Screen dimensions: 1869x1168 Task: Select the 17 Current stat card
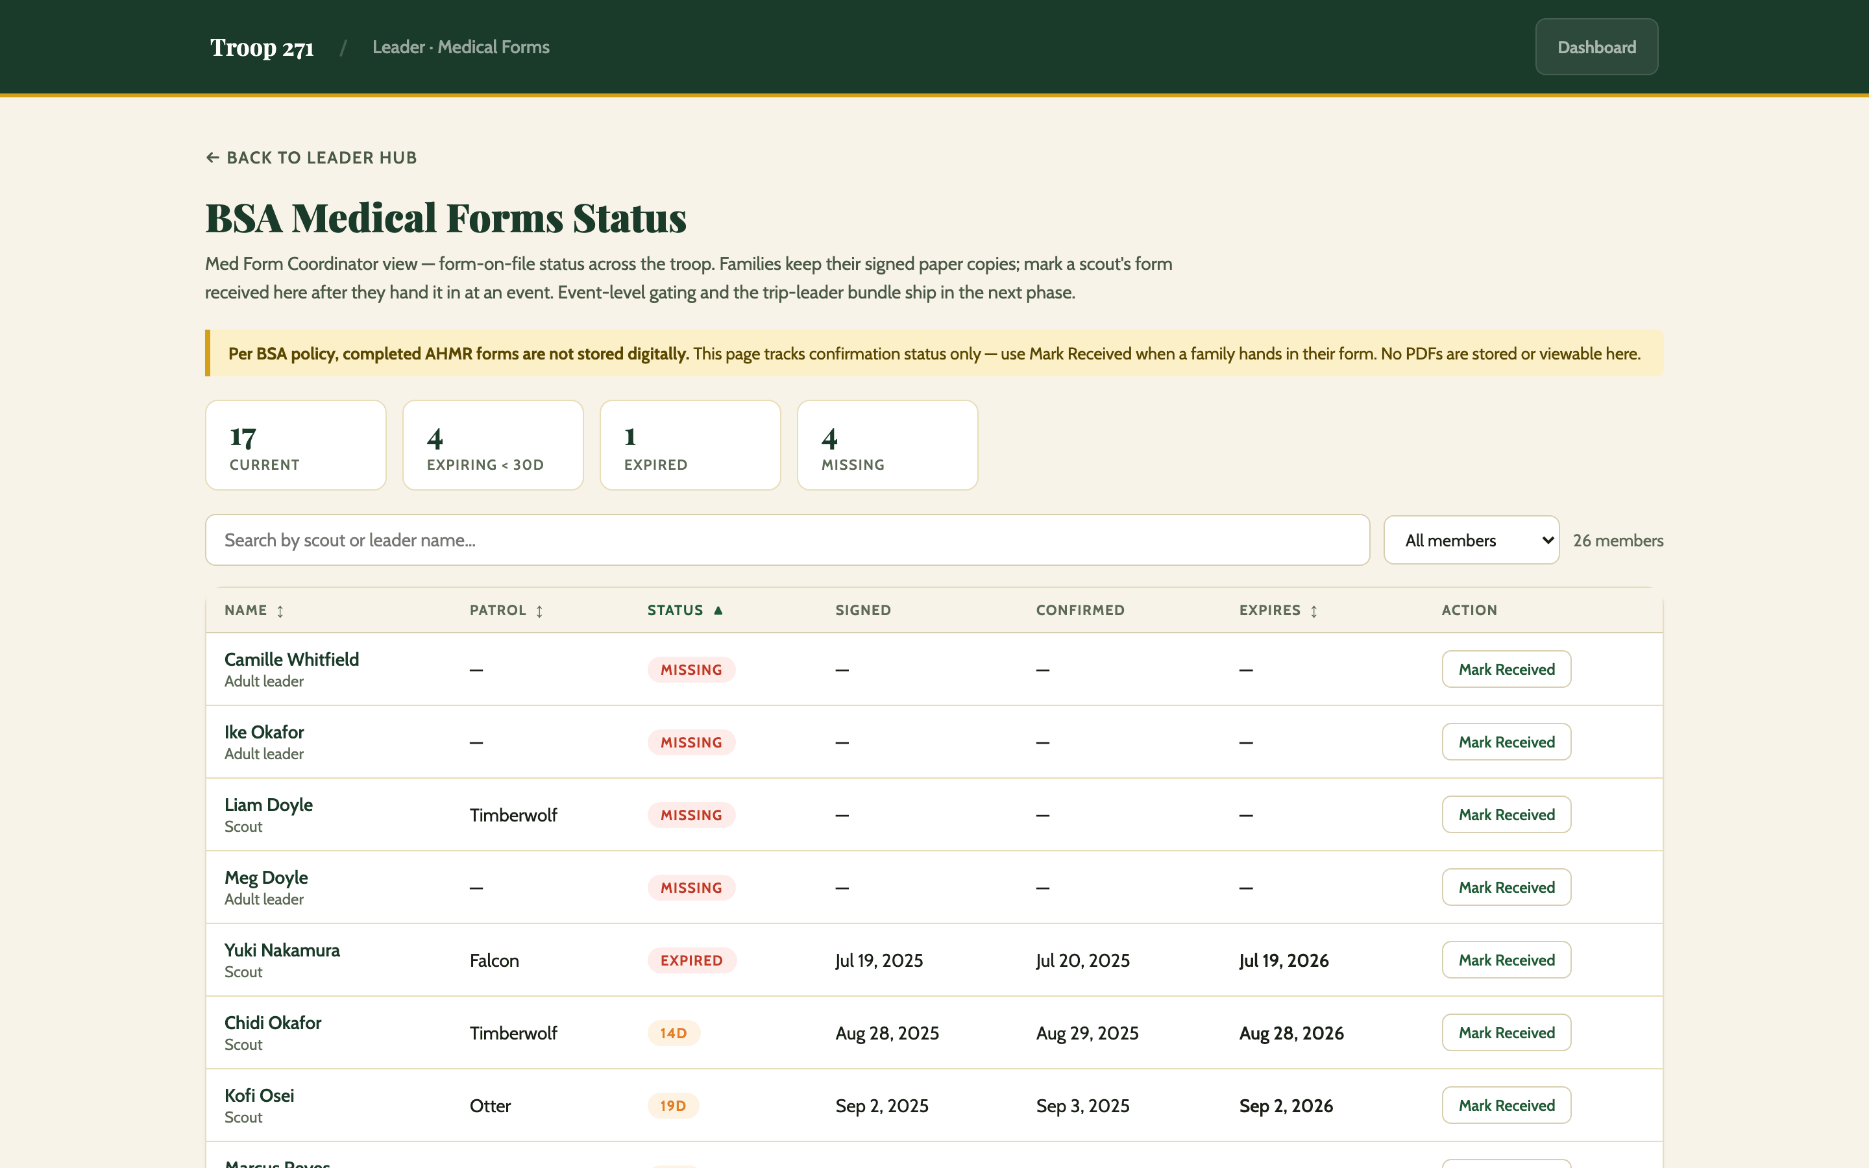coord(296,445)
